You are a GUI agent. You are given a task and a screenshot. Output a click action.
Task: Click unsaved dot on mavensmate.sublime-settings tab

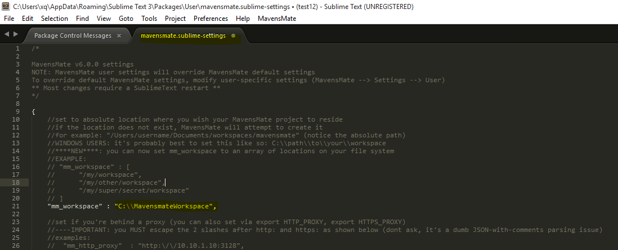click(x=233, y=36)
